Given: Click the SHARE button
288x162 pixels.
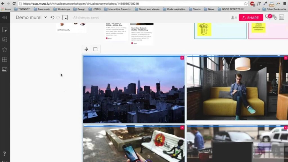Looking at the screenshot, I should (x=251, y=17).
